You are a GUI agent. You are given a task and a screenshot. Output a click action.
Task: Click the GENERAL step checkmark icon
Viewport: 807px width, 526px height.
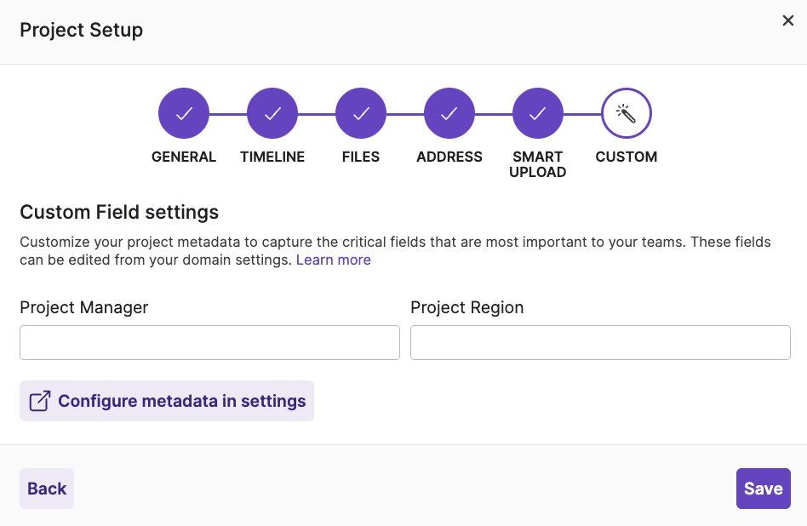(x=184, y=112)
